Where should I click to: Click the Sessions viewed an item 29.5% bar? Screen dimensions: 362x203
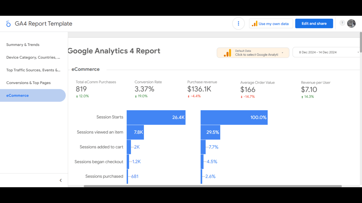pos(210,132)
